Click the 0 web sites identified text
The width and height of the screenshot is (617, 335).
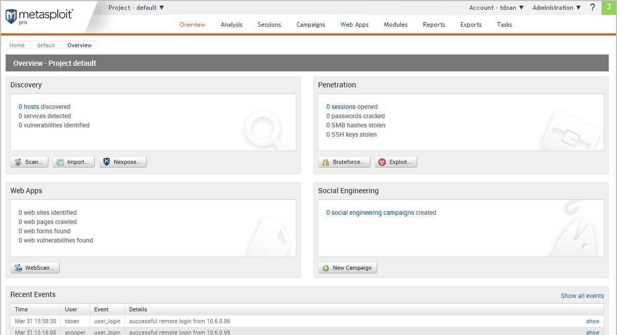pos(48,213)
